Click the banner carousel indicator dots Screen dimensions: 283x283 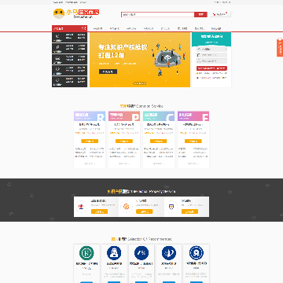[x=140, y=83]
